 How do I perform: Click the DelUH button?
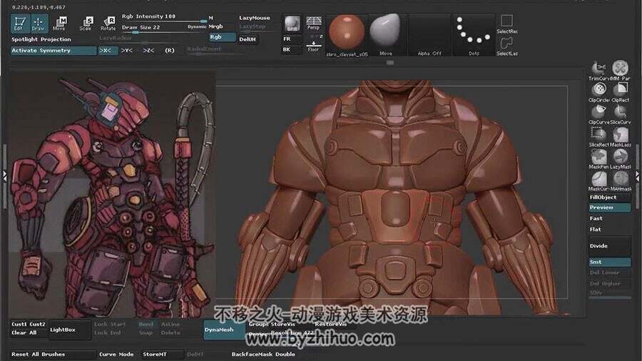248,39
